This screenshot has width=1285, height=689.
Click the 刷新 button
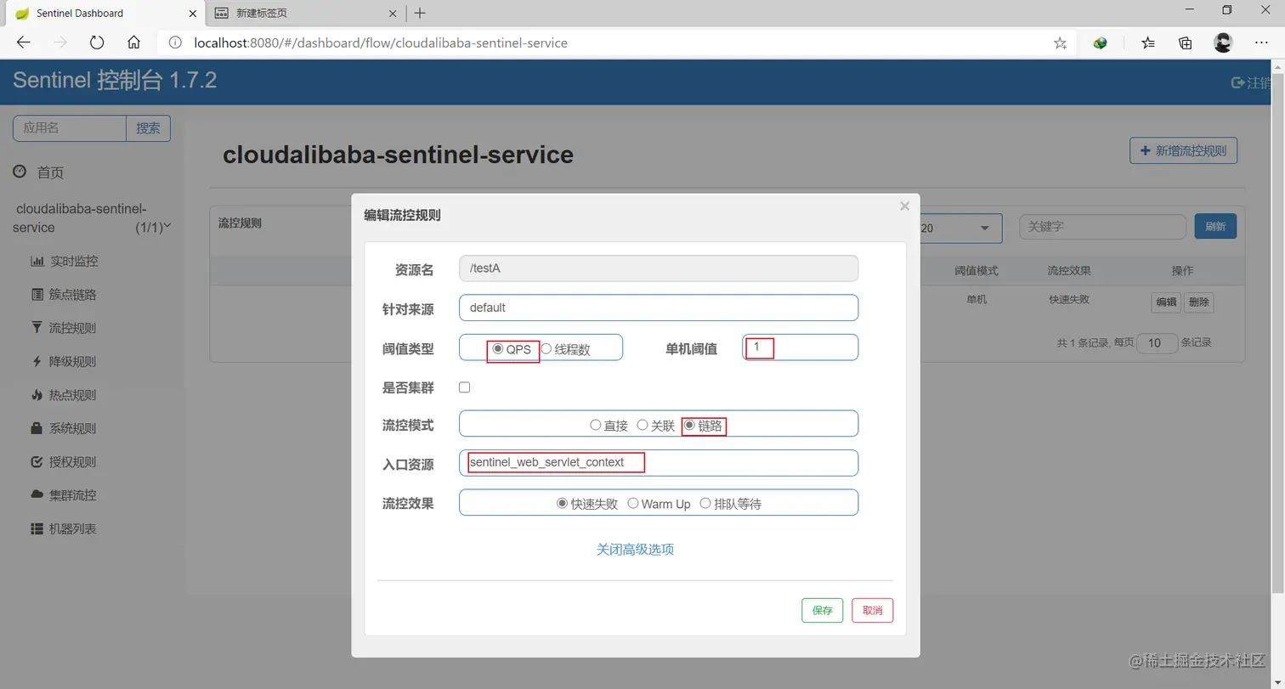tap(1215, 227)
